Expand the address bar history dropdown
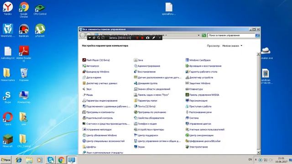 point(198,36)
